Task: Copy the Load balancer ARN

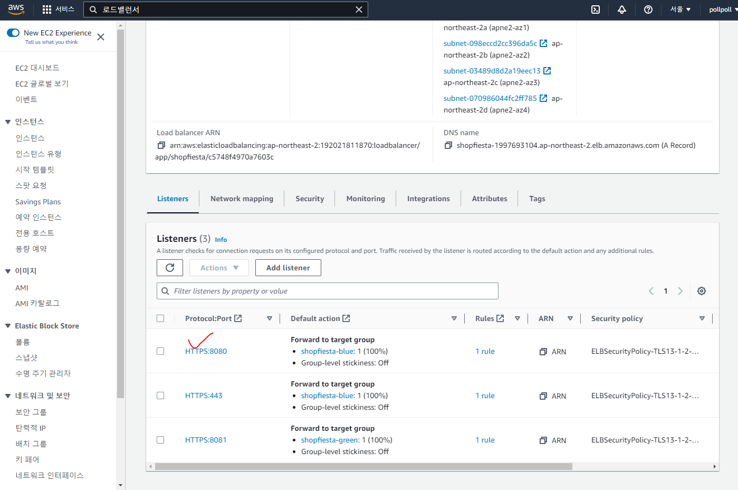Action: pyautogui.click(x=161, y=145)
